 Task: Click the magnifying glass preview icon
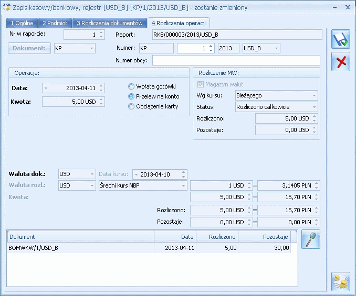point(311,239)
